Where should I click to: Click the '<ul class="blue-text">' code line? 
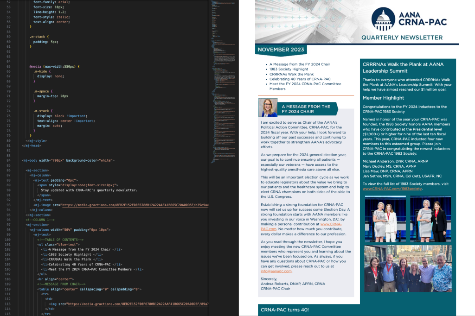click(58, 245)
